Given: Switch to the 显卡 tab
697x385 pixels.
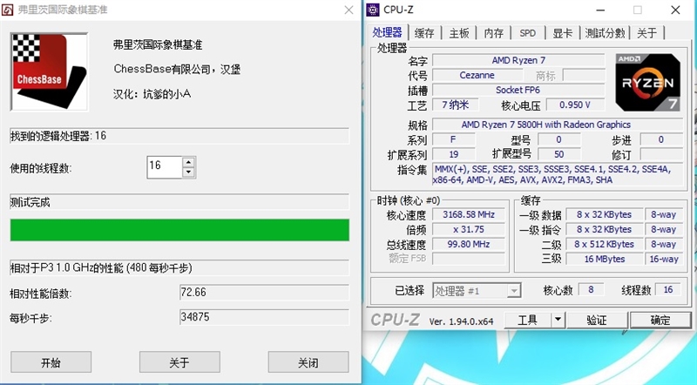Looking at the screenshot, I should point(562,33).
